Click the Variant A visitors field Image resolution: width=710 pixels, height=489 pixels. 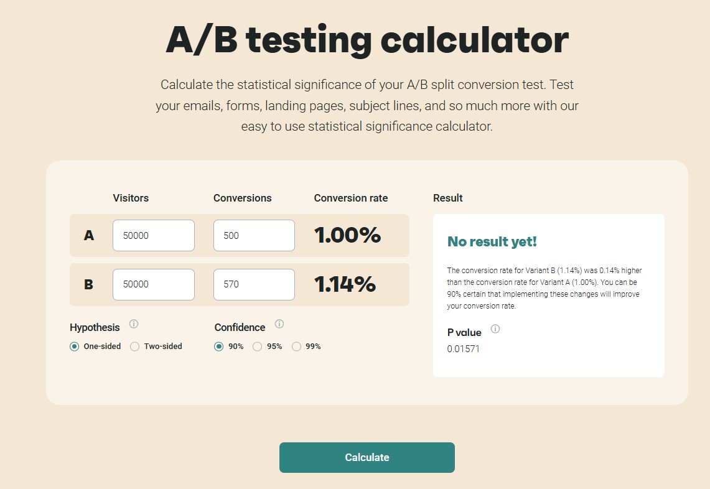(154, 236)
